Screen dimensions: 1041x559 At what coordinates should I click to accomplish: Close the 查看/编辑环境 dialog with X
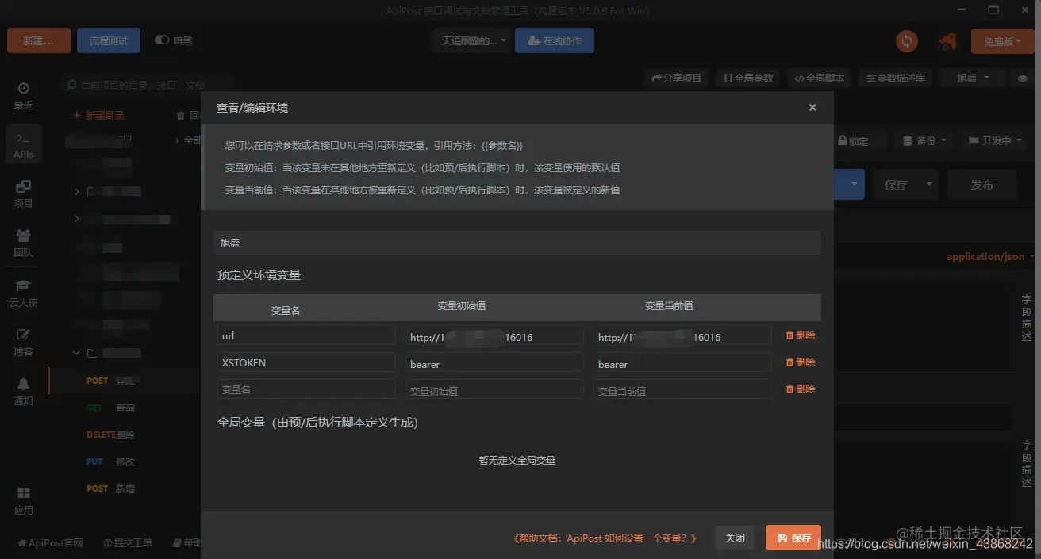point(812,107)
